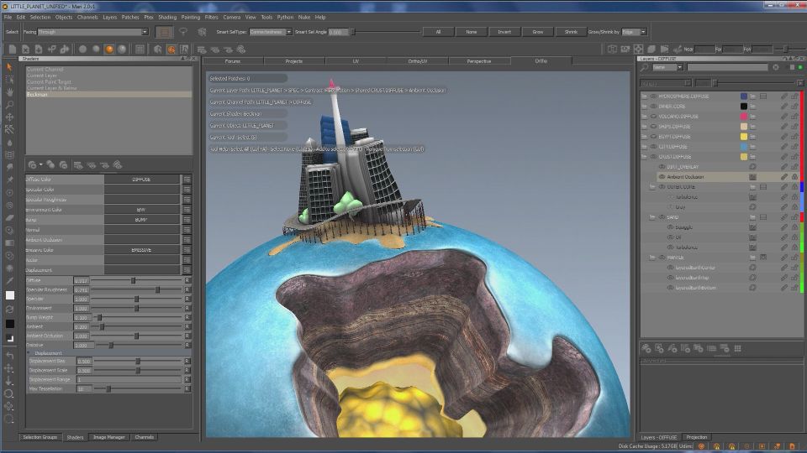Image resolution: width=807 pixels, height=453 pixels.
Task: Toggle visibility eye of MANTLE layer group
Action: pyautogui.click(x=662, y=258)
